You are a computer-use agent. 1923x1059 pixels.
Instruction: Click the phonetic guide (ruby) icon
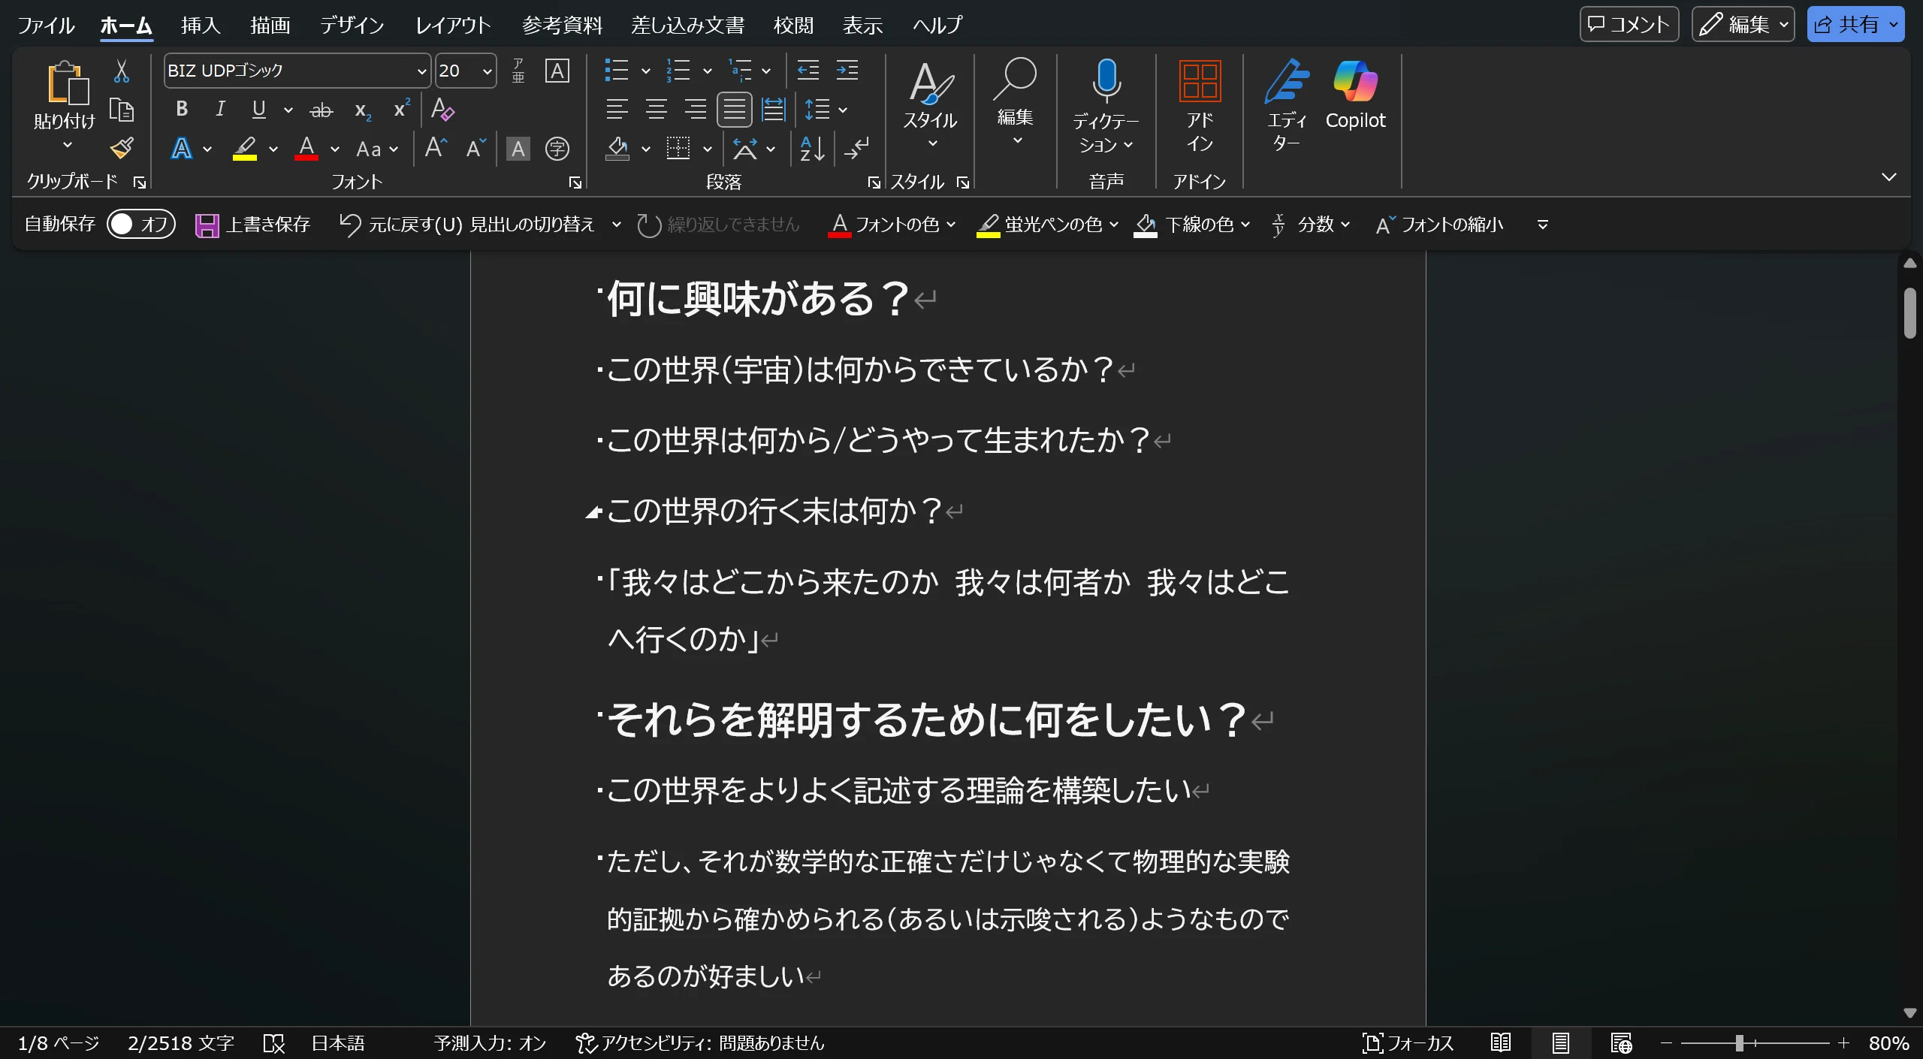pyautogui.click(x=518, y=71)
